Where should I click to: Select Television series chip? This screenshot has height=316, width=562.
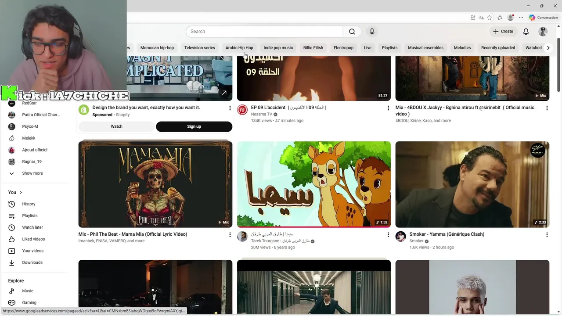pos(200,48)
